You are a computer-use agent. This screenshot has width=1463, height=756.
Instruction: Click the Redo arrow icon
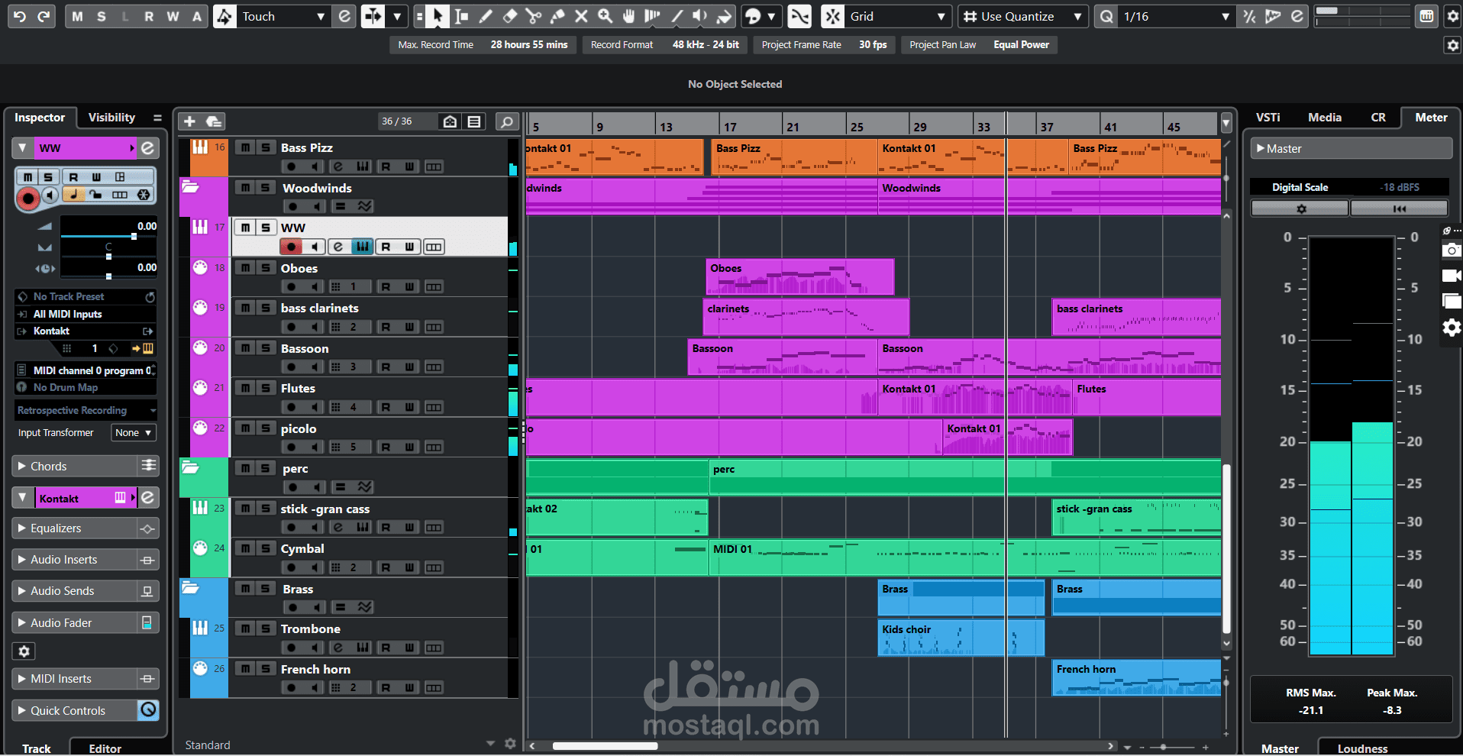click(x=44, y=16)
